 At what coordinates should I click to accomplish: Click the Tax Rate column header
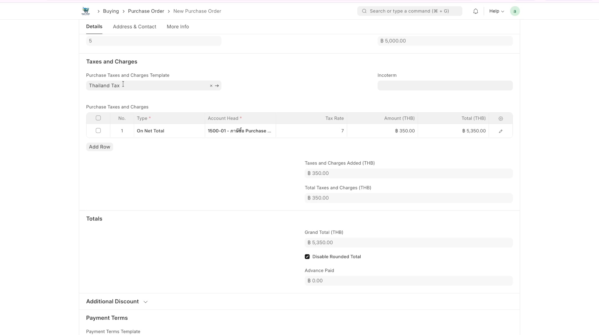(311, 118)
